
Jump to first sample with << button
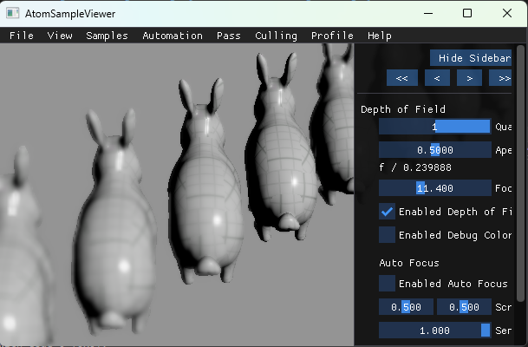[401, 78]
